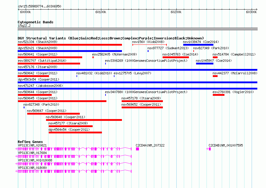This screenshot has height=188, width=266.
Task: Click the nsv481032 (Kidd2010) label
Action: click(94, 73)
